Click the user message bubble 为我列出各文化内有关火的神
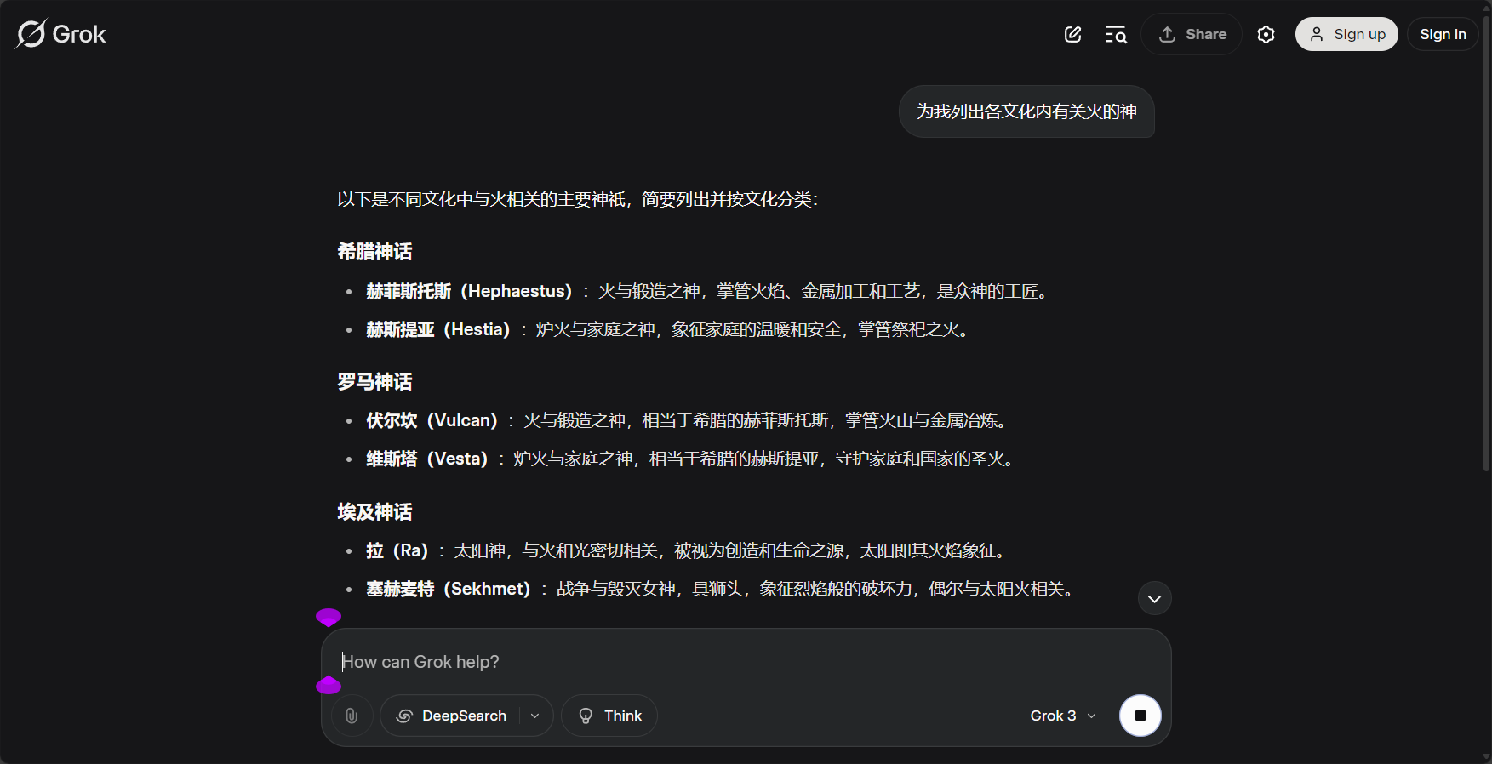 click(1026, 111)
